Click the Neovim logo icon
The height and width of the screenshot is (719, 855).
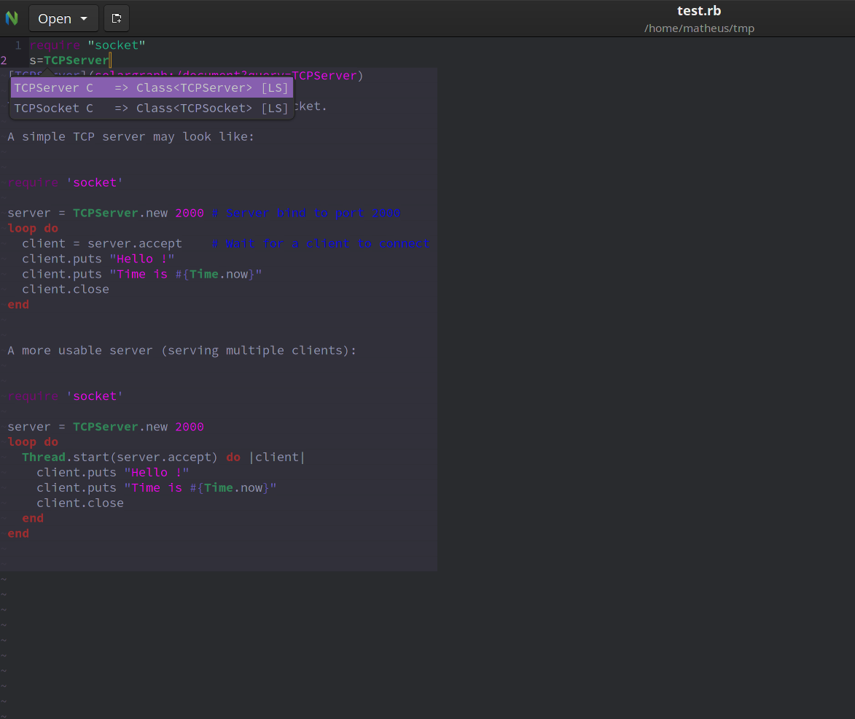coord(12,18)
